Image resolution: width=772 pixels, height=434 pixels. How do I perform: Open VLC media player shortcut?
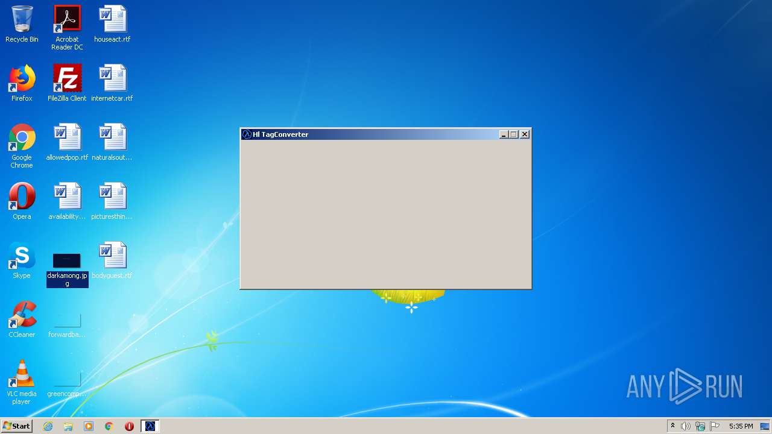pos(22,382)
